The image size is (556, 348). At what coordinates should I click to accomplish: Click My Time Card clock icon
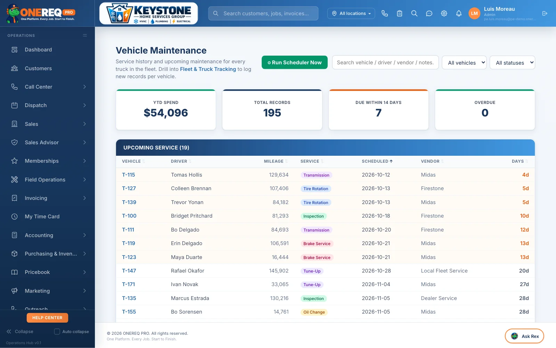click(15, 217)
